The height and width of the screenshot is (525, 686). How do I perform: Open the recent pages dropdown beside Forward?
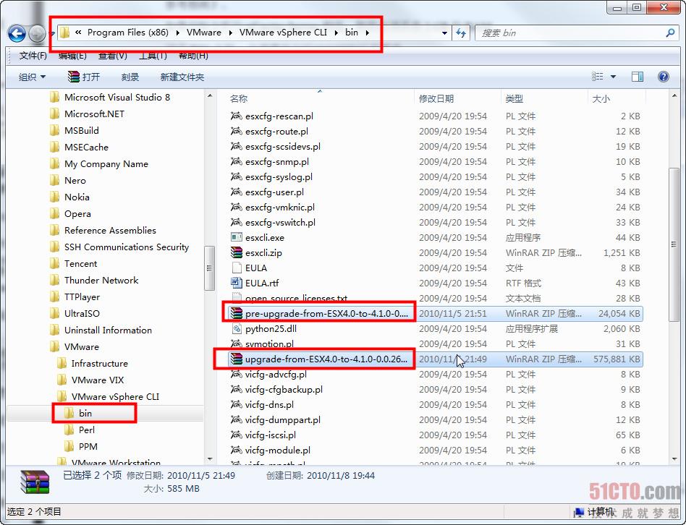point(53,33)
